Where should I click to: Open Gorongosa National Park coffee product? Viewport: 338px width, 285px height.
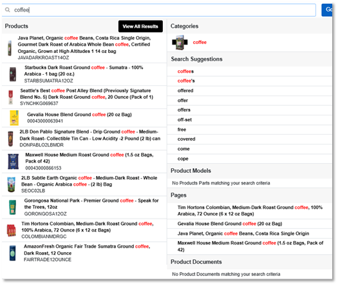[x=91, y=204]
